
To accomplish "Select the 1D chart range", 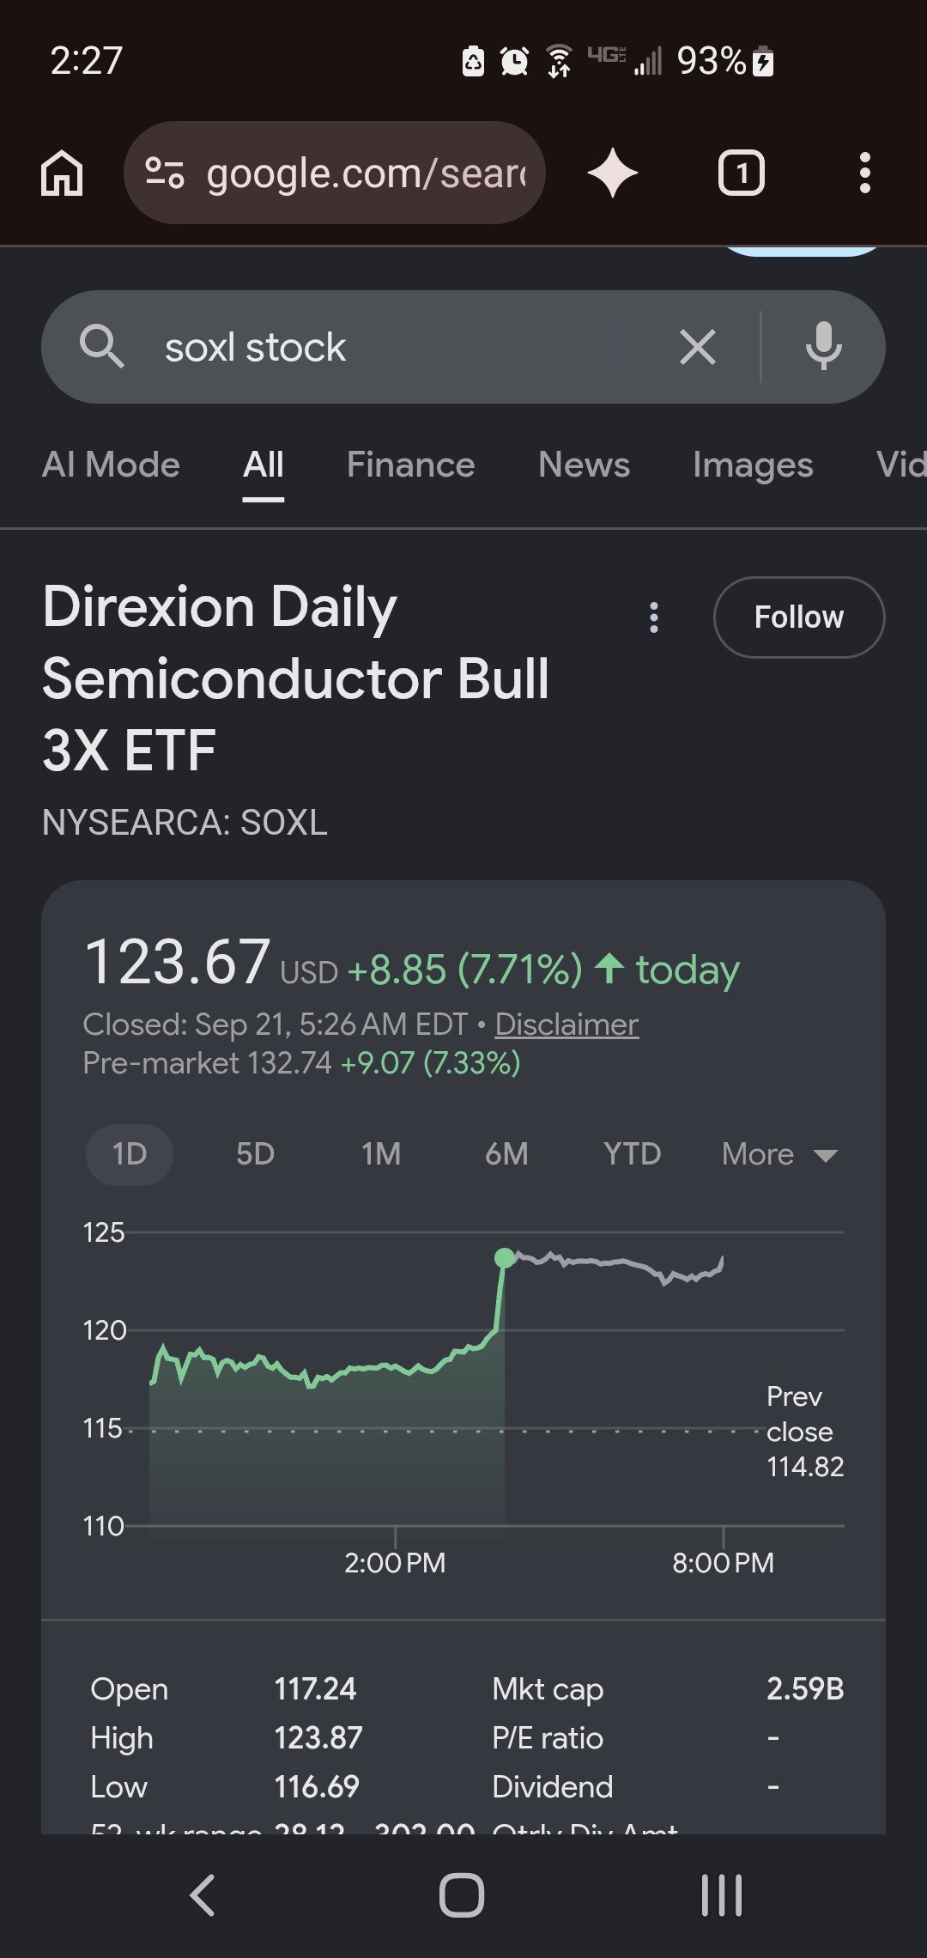I will point(130,1154).
